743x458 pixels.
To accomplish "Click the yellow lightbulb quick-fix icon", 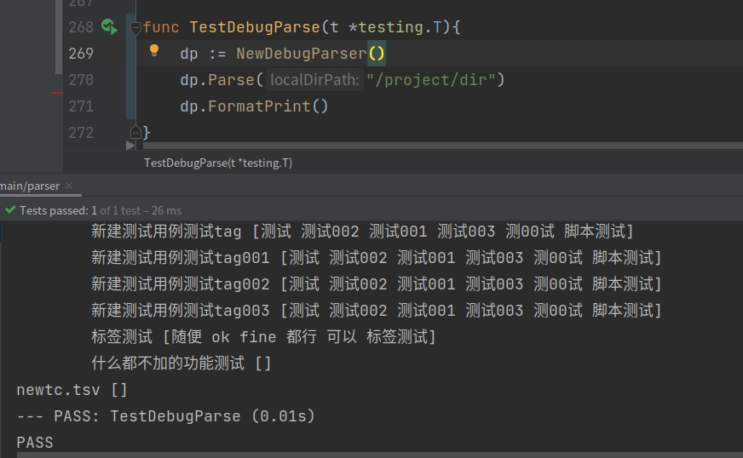I will click(154, 51).
